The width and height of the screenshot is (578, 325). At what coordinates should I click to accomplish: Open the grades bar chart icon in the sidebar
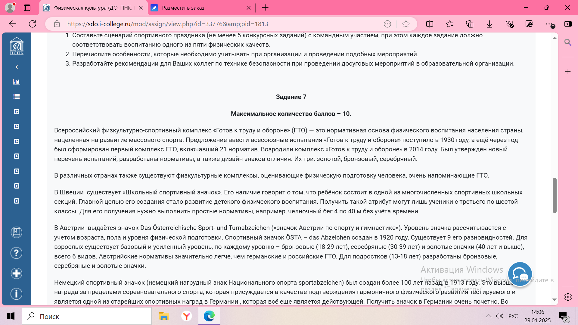[17, 82]
